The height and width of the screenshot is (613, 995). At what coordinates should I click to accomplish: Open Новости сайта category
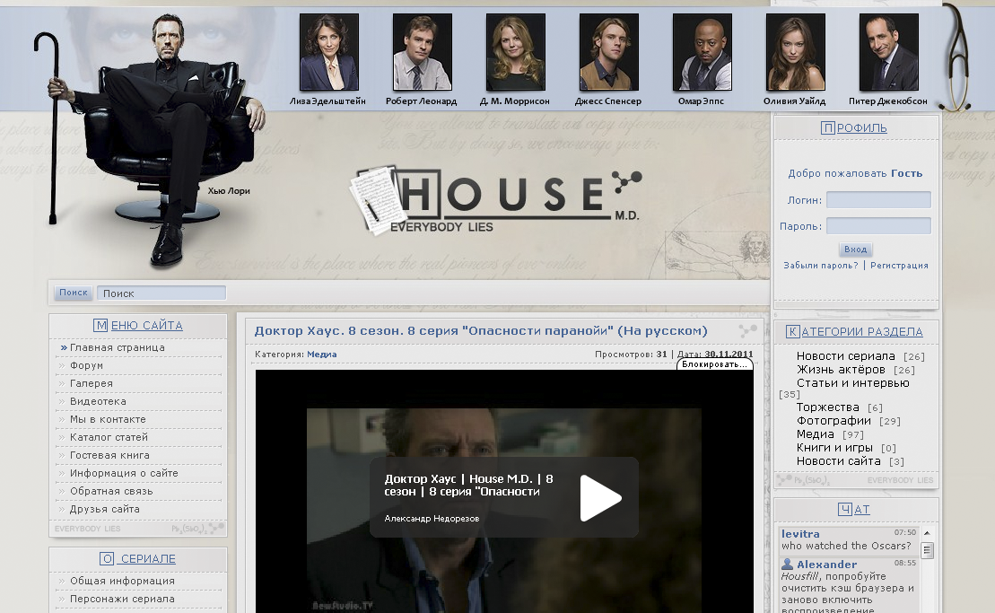click(839, 461)
